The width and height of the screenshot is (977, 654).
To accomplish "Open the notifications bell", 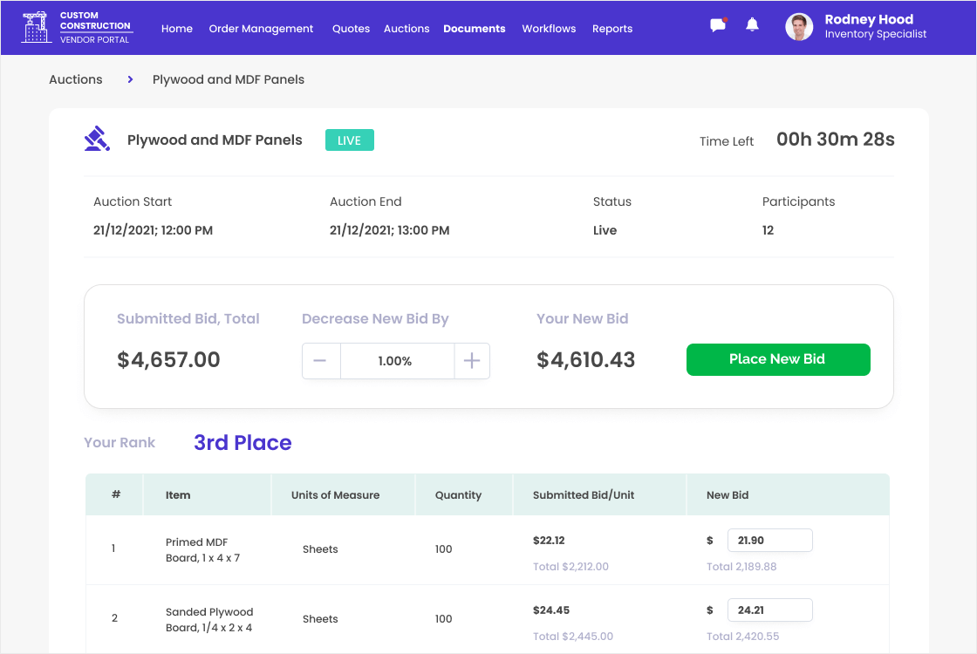I will pos(752,25).
